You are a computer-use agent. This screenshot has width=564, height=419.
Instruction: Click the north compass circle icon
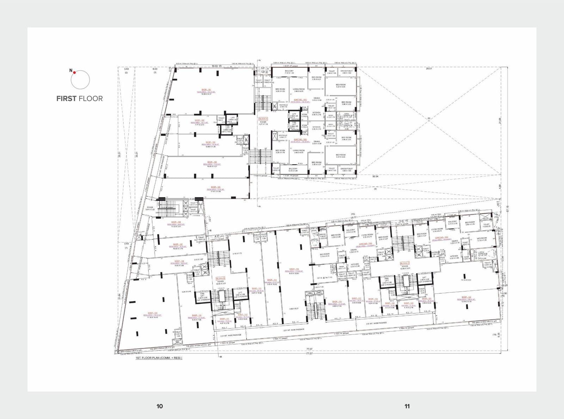coord(80,79)
